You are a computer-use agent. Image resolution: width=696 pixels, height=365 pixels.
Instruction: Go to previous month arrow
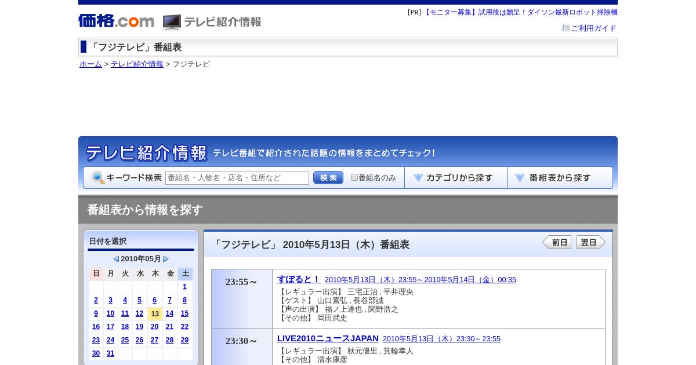(116, 259)
